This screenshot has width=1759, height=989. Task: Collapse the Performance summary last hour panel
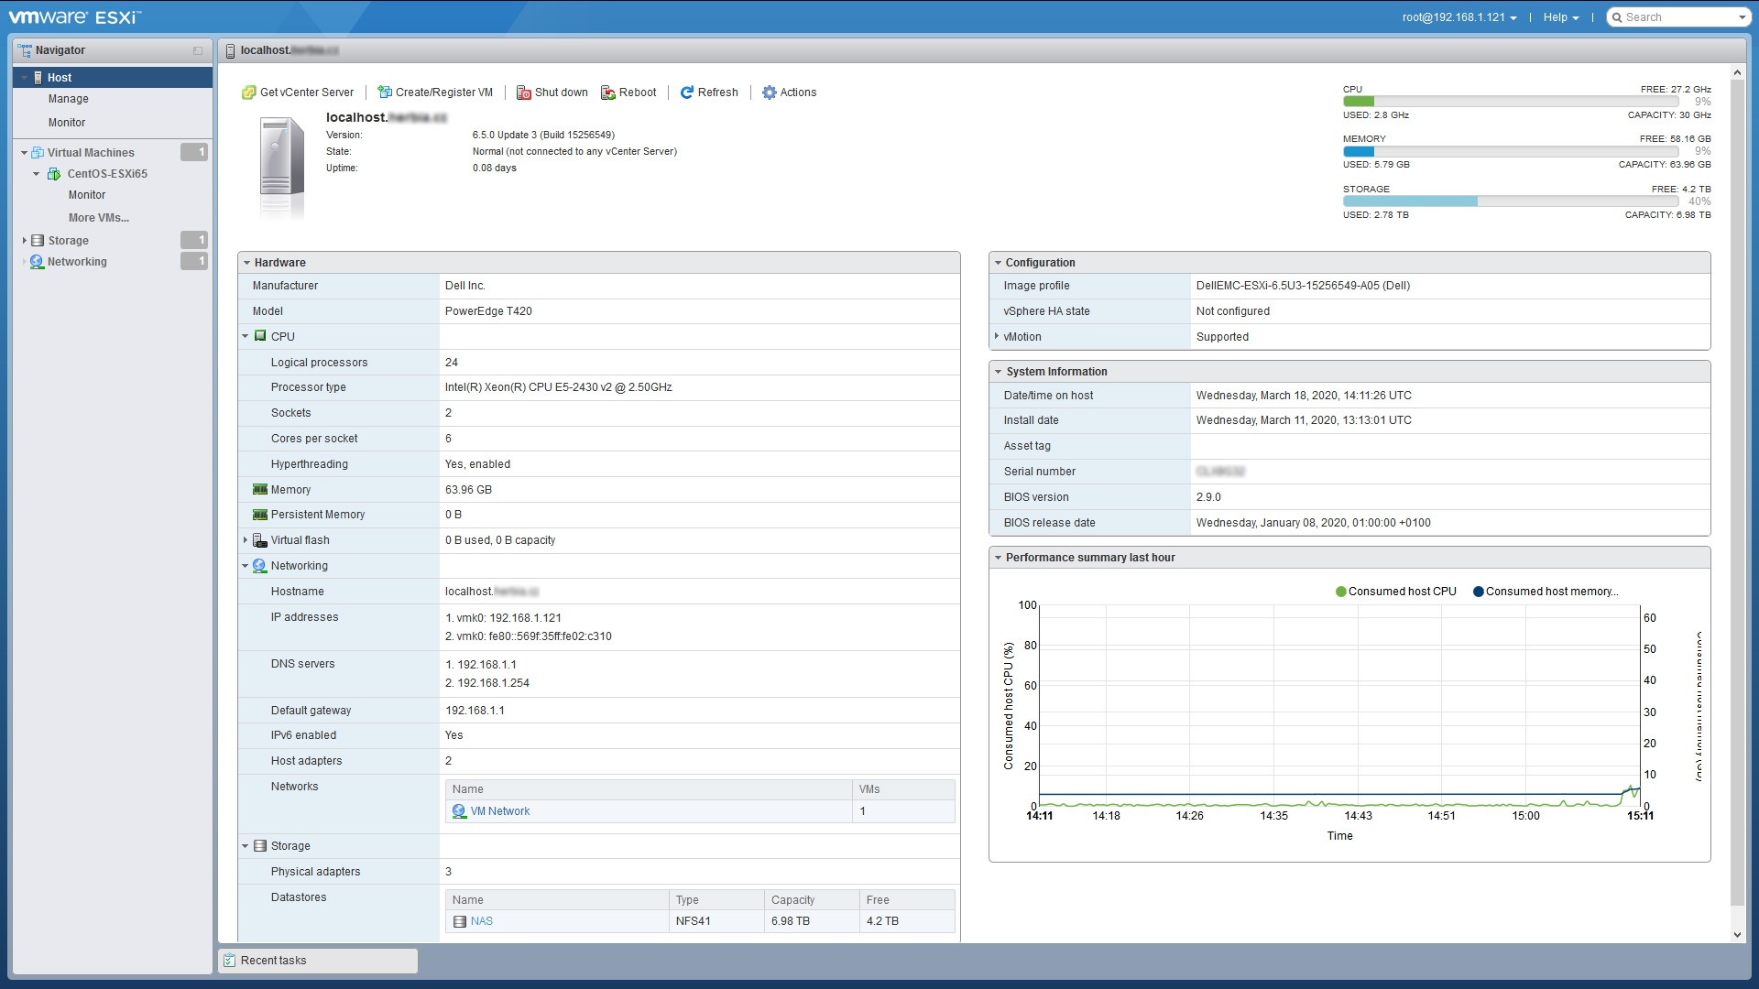point(999,558)
